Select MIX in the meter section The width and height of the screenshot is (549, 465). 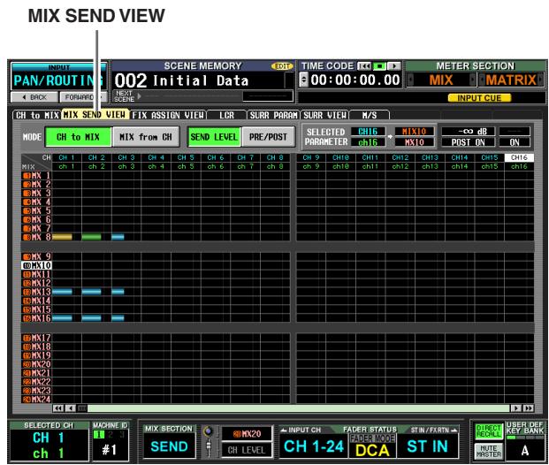click(441, 80)
